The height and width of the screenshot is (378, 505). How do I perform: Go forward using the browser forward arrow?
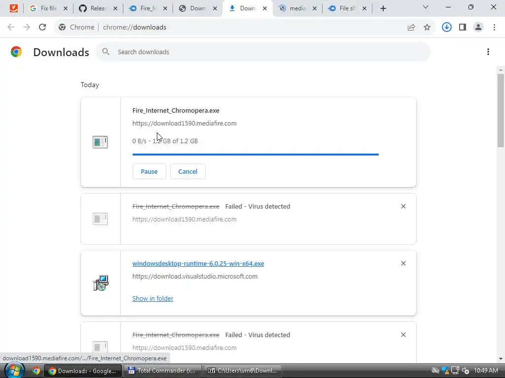tap(27, 28)
